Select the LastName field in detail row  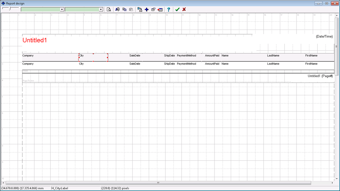point(273,64)
